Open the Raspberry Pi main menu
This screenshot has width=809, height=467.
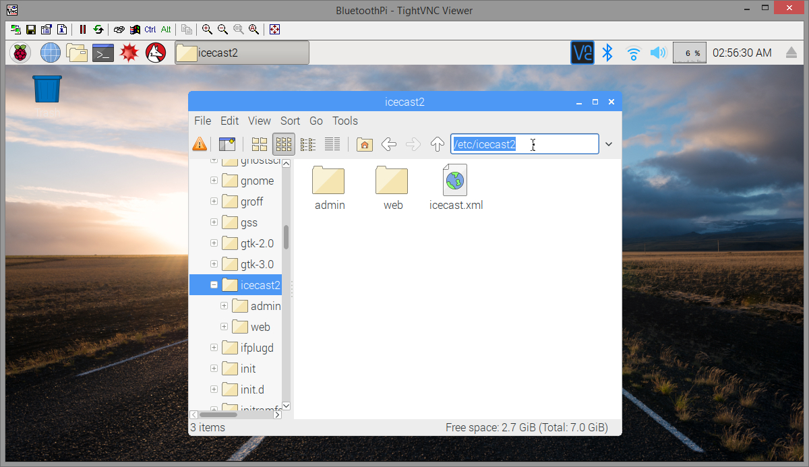[x=22, y=53]
